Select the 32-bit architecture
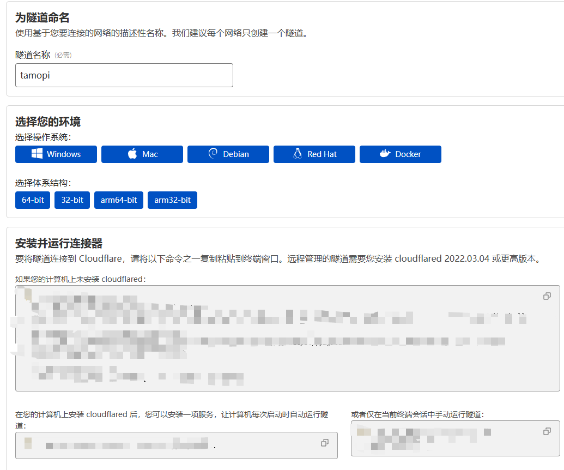564x470 pixels. [72, 200]
